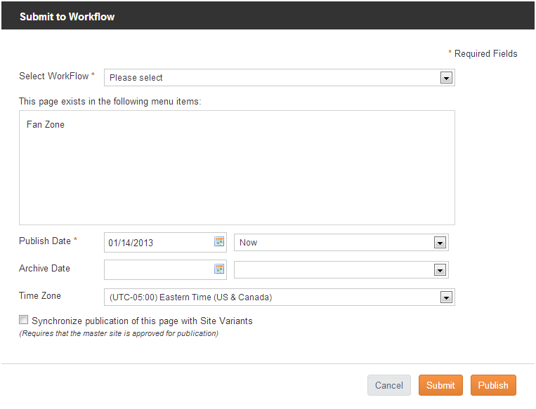The image size is (536, 409).
Task: Open the Eastern Time zone combo box
Action: click(x=280, y=297)
